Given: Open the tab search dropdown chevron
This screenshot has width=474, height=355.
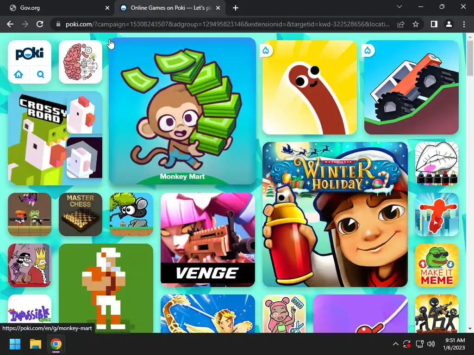Looking at the screenshot, I should 399,6.
